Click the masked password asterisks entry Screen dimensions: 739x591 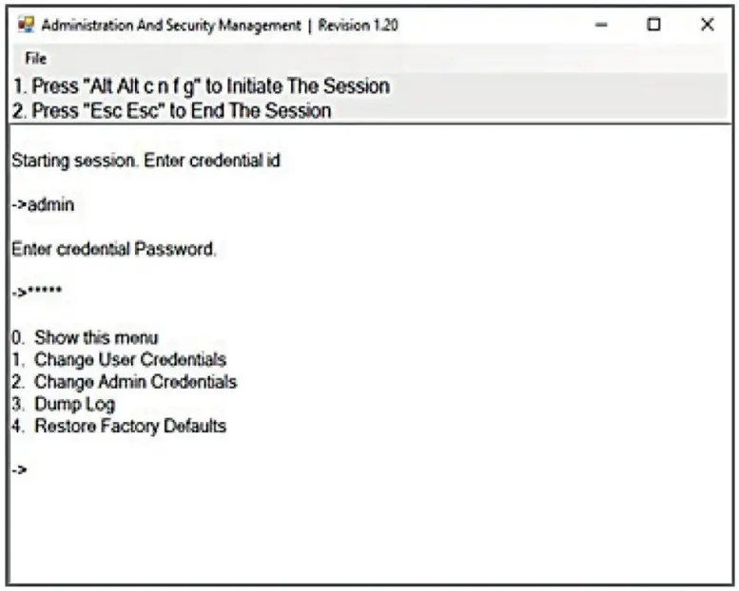[37, 293]
